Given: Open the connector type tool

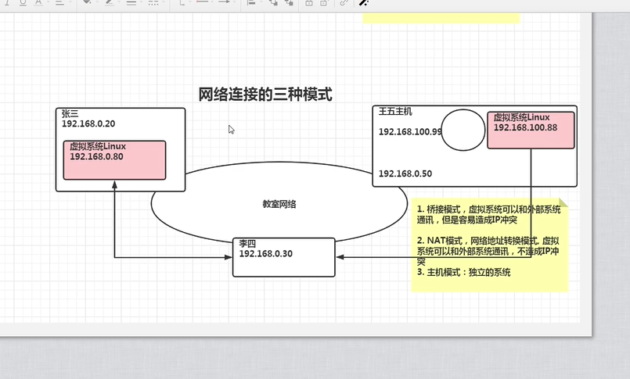Looking at the screenshot, I should [182, 2].
